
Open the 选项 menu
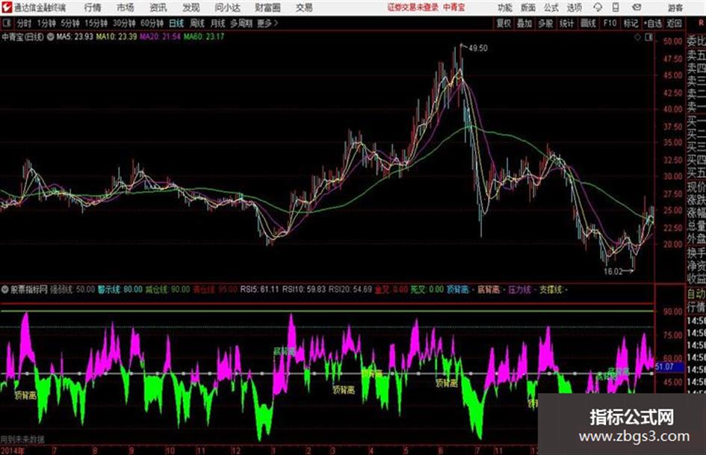[574, 7]
